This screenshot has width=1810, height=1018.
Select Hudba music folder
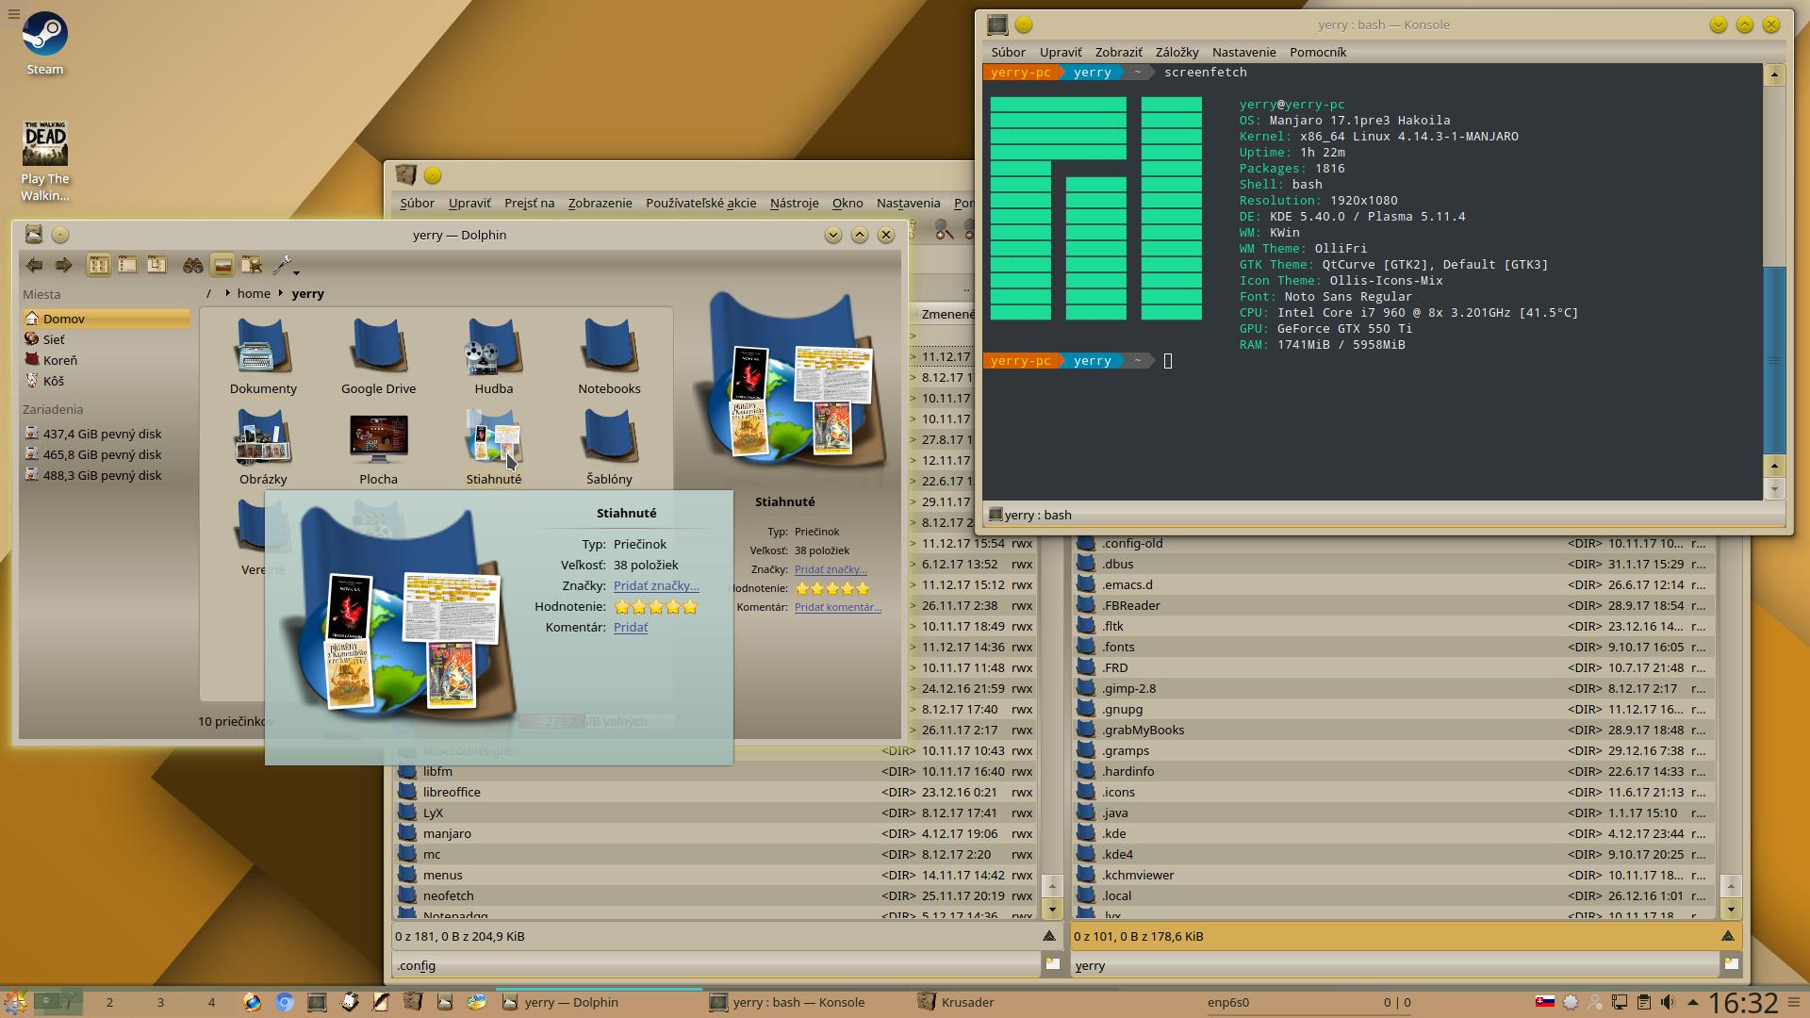click(494, 354)
